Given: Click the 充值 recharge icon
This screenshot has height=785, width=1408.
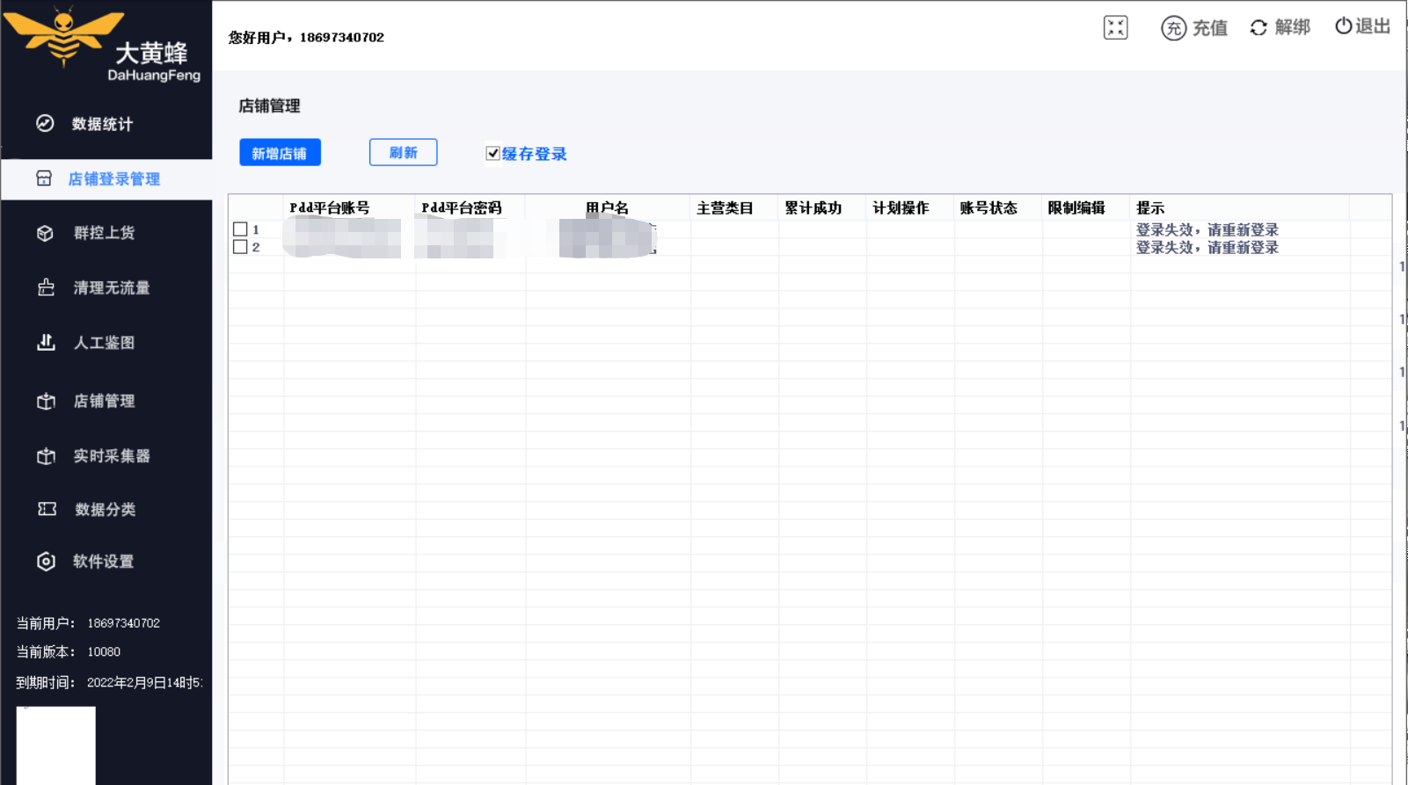Looking at the screenshot, I should (x=1173, y=28).
